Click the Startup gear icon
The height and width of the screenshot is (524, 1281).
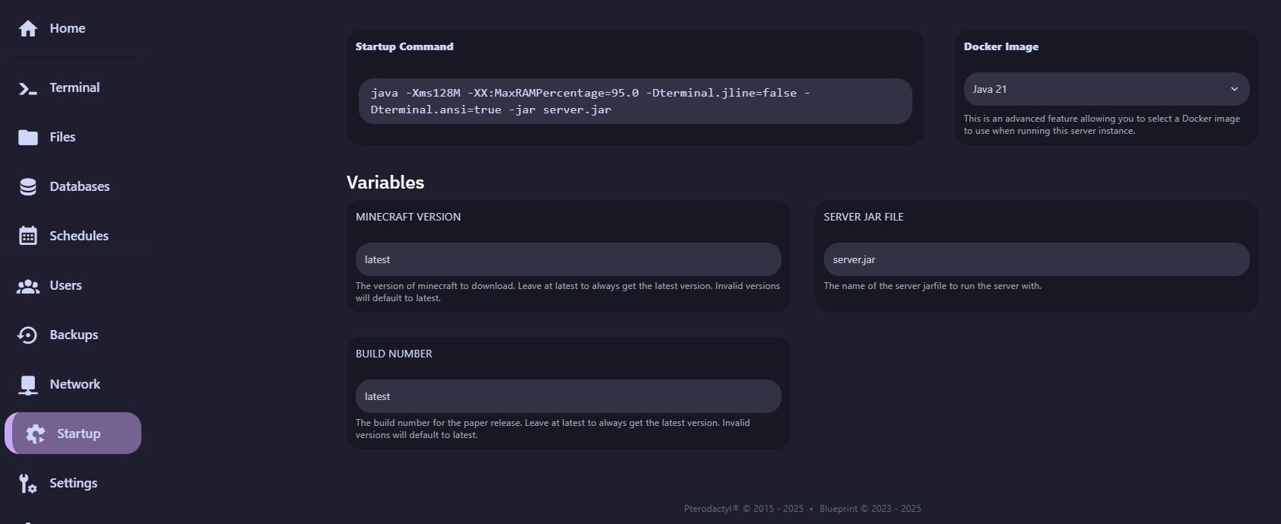tap(36, 433)
